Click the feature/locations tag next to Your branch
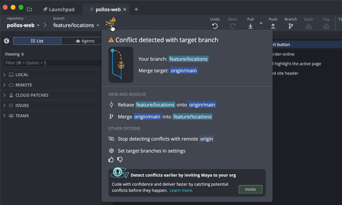This screenshot has width=342, height=205. (x=188, y=59)
